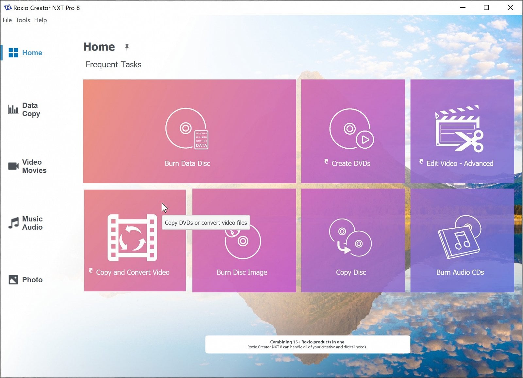Image resolution: width=523 pixels, height=378 pixels.
Task: Maximize the Roxio Creator window
Action: [x=486, y=8]
